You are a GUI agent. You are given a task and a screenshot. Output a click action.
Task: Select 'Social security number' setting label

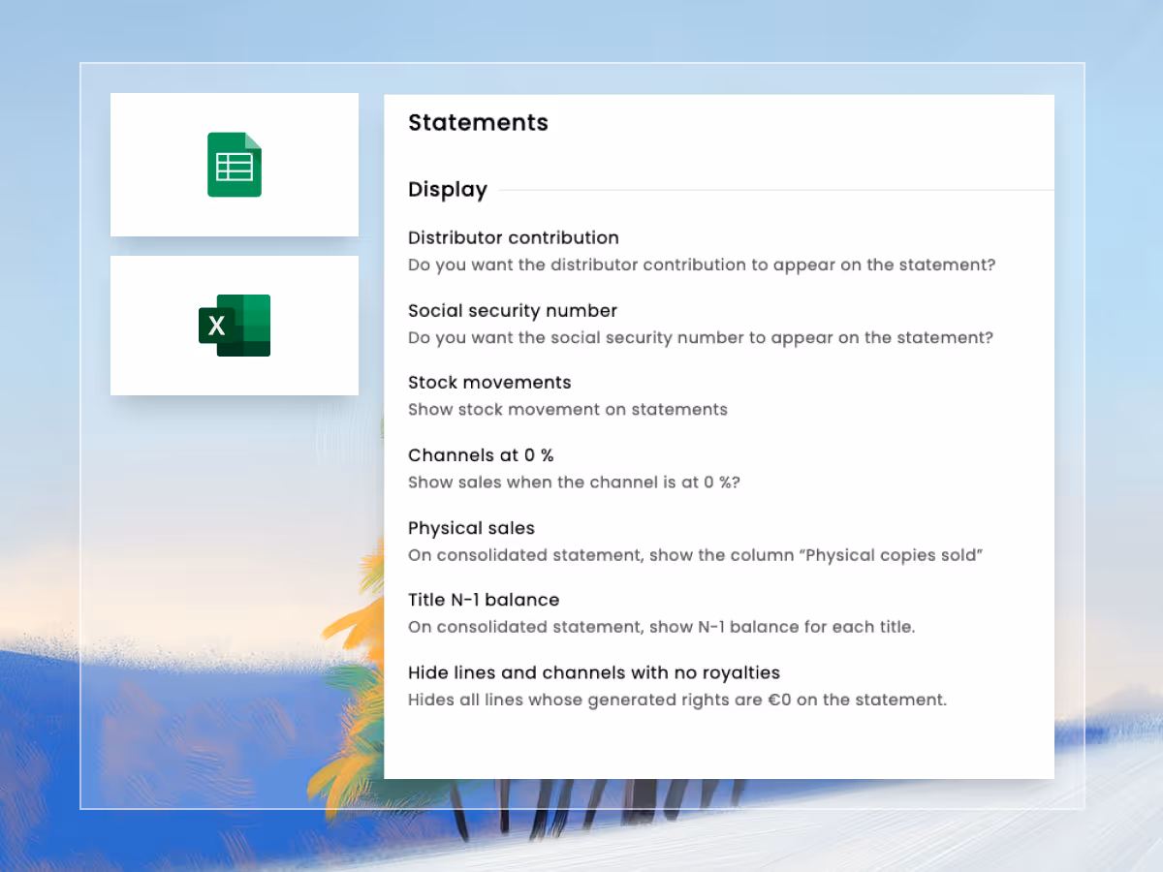point(513,311)
